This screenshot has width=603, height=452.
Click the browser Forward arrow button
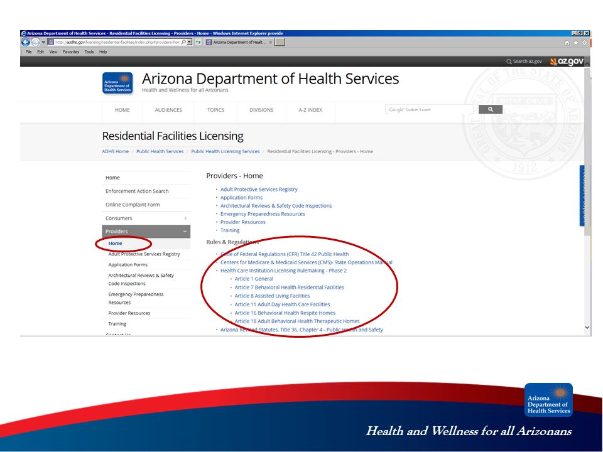(x=35, y=42)
